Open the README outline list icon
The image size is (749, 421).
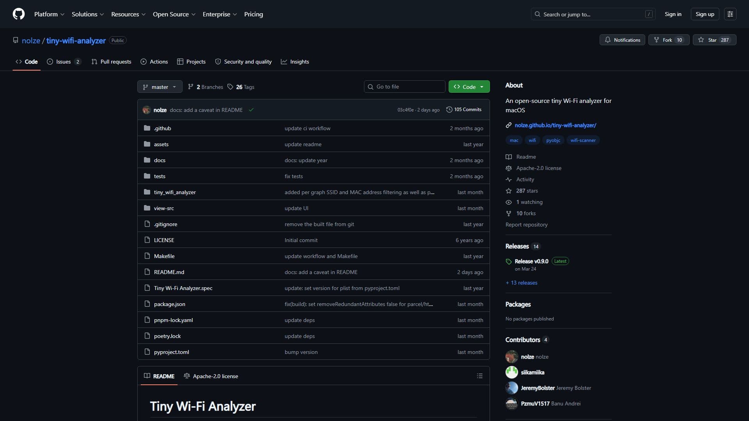479,376
